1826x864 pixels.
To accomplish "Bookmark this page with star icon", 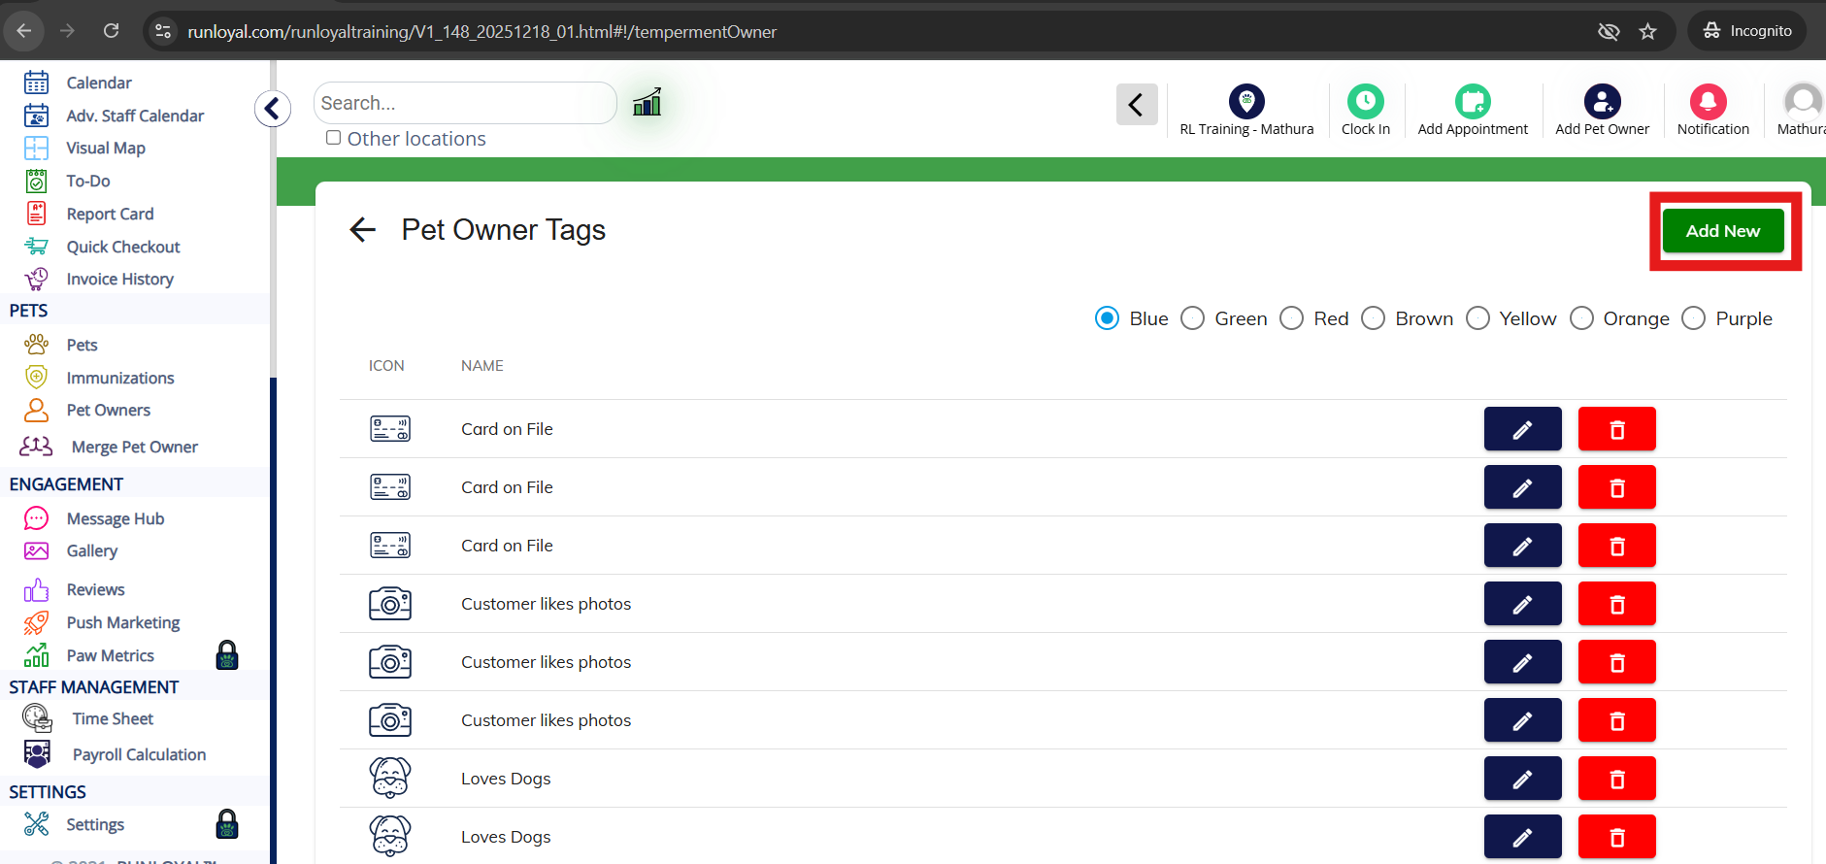I will [x=1647, y=31].
